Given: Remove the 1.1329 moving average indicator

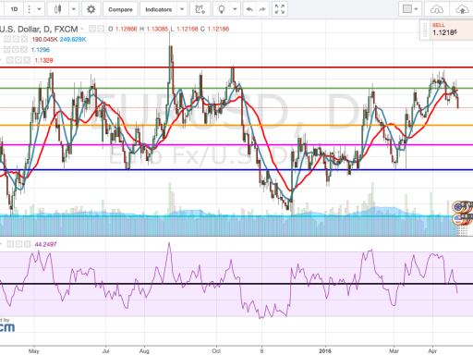Looking at the screenshot, I should tap(27, 60).
